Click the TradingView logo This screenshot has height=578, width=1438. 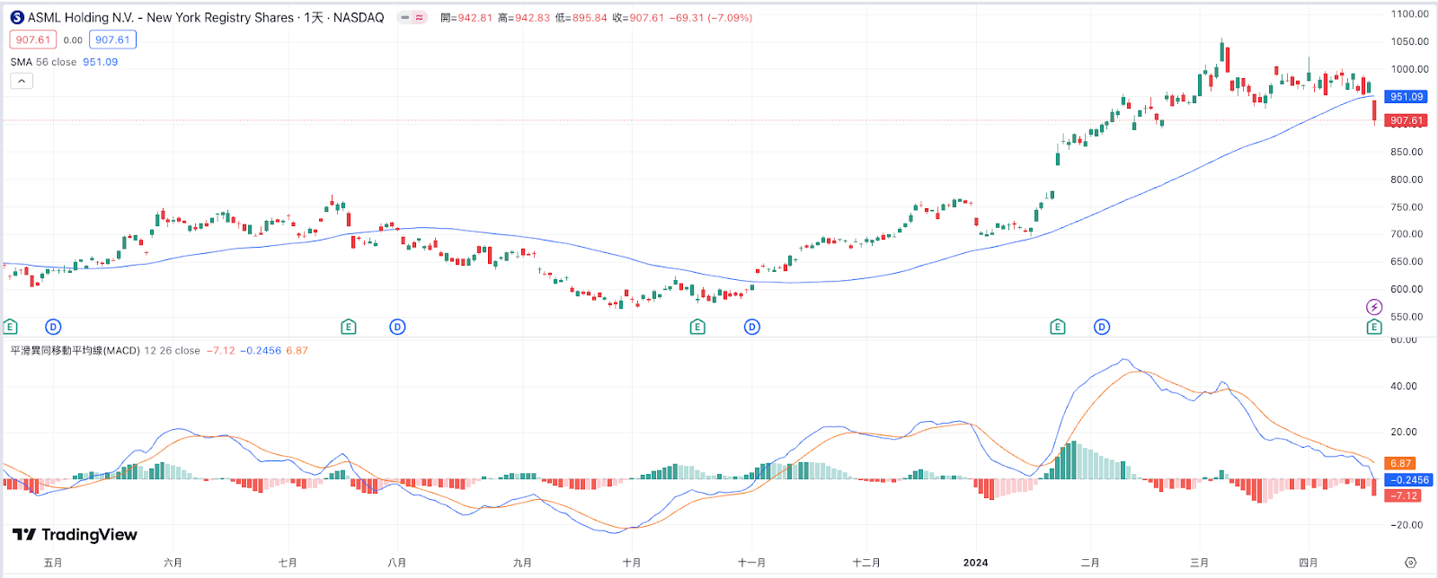75,535
